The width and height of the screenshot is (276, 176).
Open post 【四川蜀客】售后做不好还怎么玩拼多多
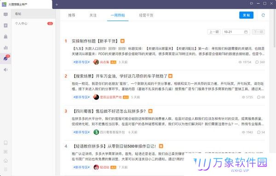click(x=109, y=111)
